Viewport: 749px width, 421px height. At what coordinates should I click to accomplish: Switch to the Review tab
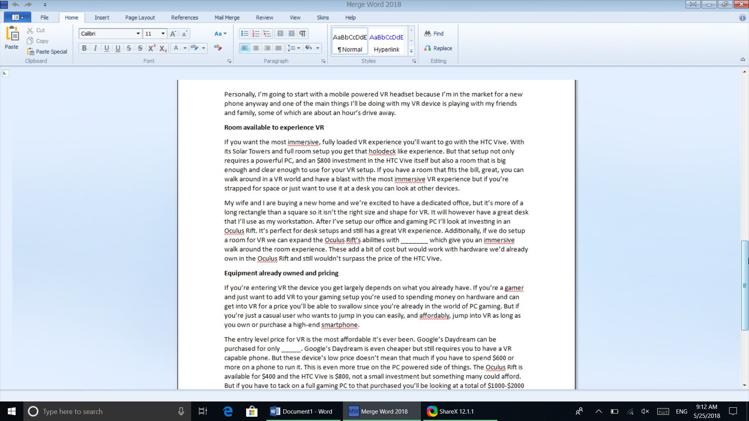[264, 18]
